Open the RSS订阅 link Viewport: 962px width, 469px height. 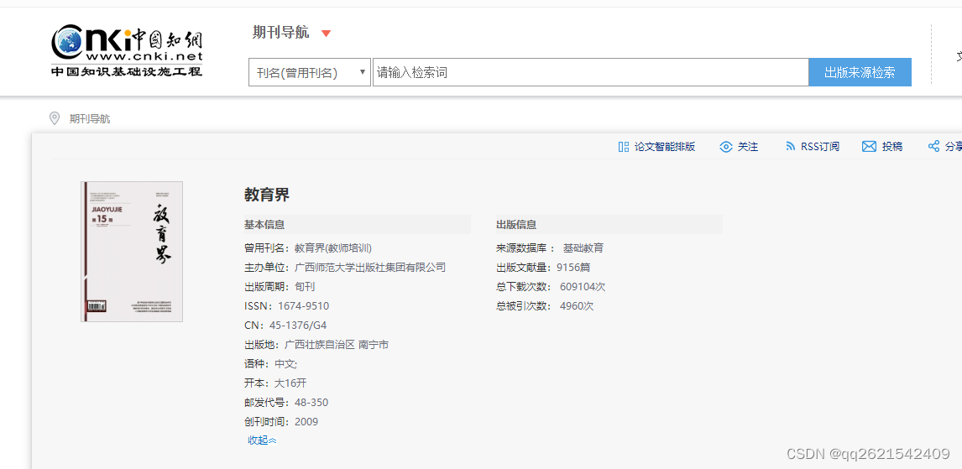[x=819, y=147]
